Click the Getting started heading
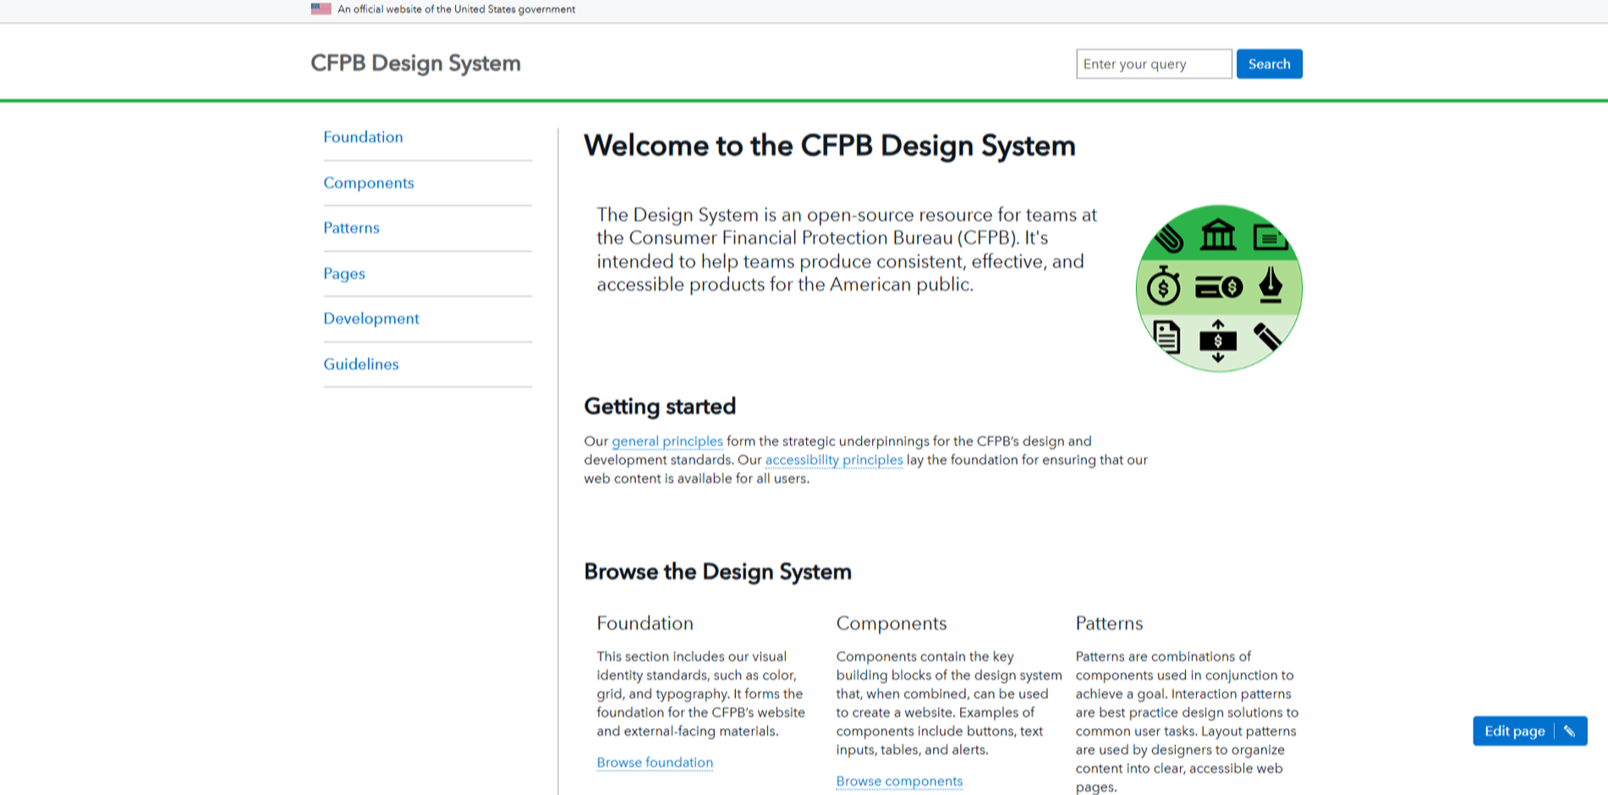The image size is (1608, 795). [660, 406]
